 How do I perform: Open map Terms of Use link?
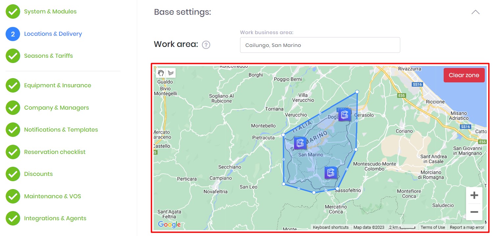click(x=432, y=227)
